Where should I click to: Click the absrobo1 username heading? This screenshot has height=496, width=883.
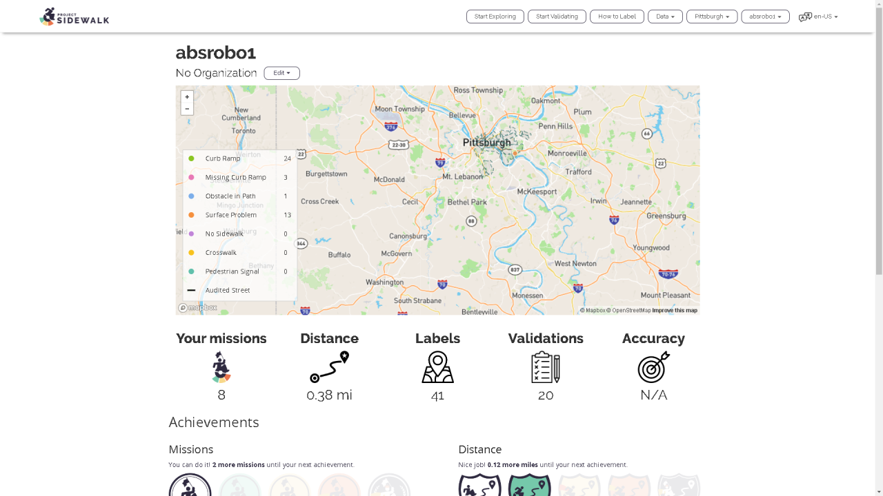tap(215, 52)
